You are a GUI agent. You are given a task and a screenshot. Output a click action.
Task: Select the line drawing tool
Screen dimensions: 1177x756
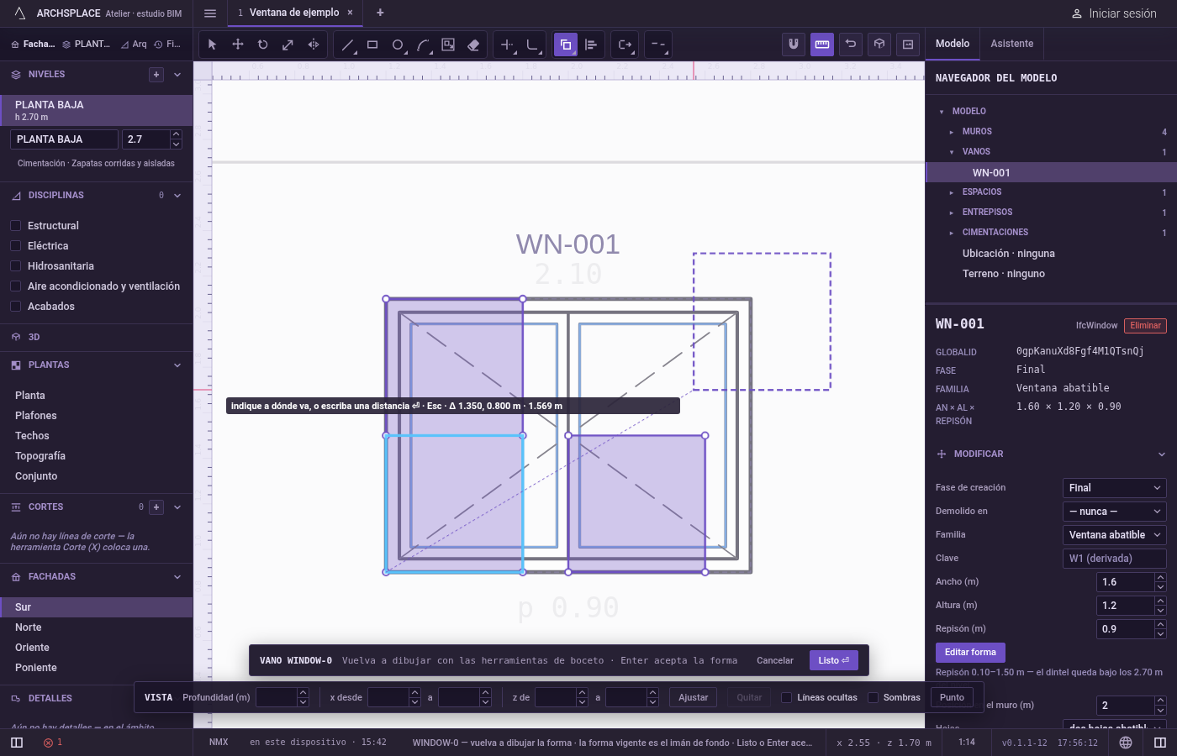[347, 45]
